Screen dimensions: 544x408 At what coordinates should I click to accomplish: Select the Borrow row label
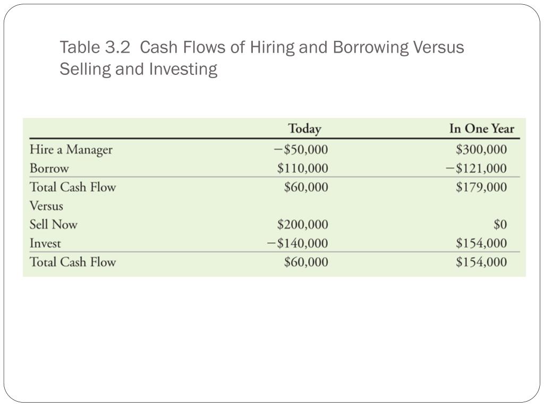click(49, 168)
